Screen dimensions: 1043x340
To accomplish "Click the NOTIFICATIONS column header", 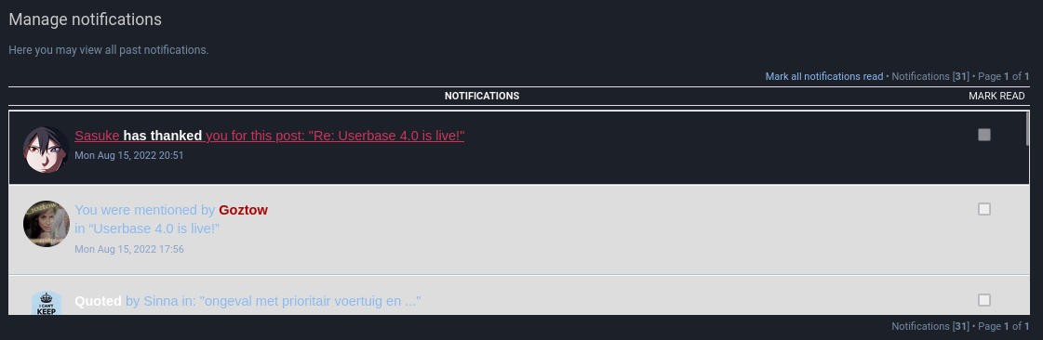I will pos(482,97).
